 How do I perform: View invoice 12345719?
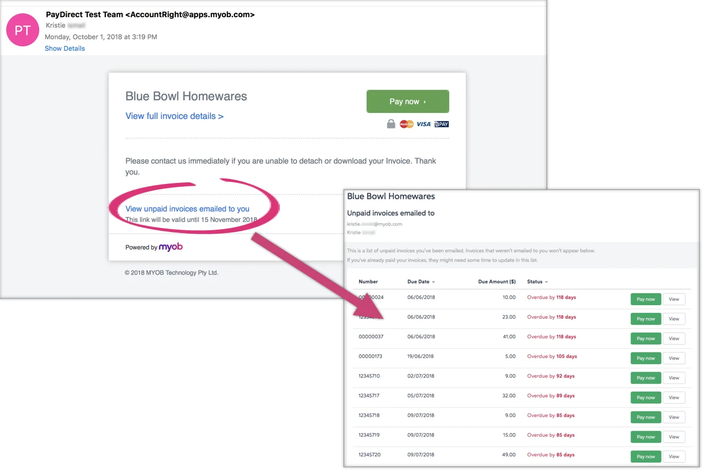point(674,437)
